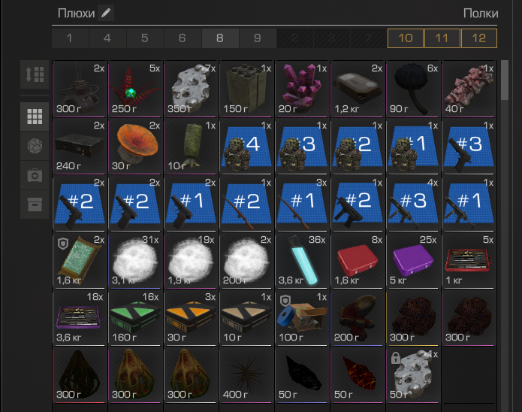Select the orange mushroom item 30 г

click(x=135, y=146)
